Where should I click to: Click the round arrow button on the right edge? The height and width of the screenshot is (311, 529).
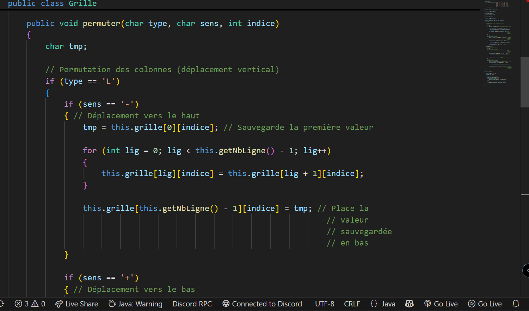tap(526, 270)
